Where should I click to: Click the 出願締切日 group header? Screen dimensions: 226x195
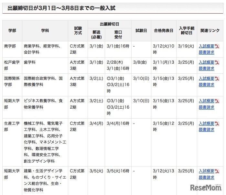(110, 24)
